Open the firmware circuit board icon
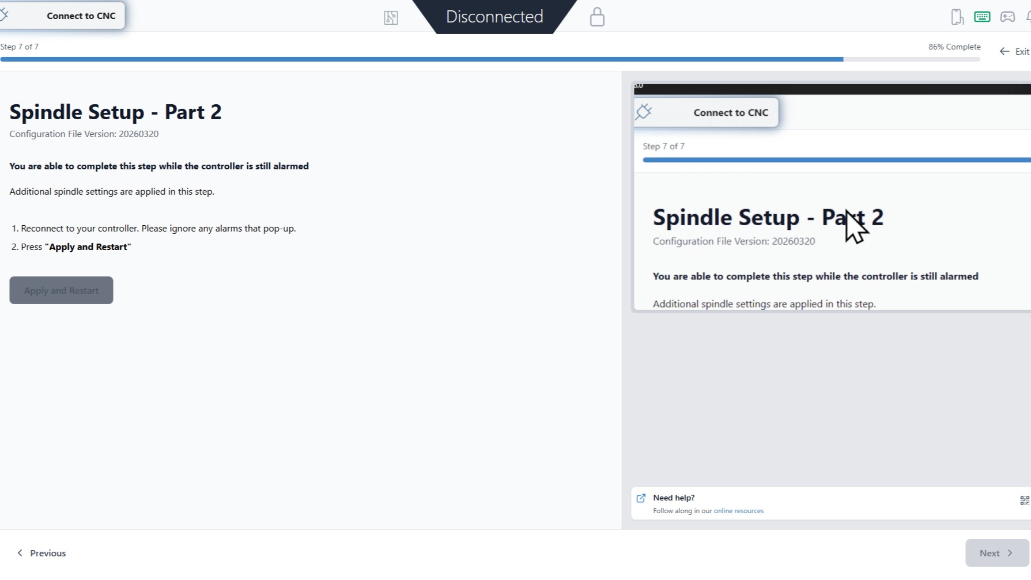Image resolution: width=1031 pixels, height=580 pixels. (x=391, y=18)
